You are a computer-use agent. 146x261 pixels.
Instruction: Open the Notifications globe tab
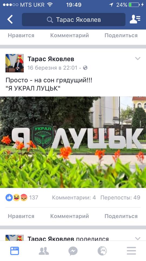pyautogui.click(x=102, y=251)
